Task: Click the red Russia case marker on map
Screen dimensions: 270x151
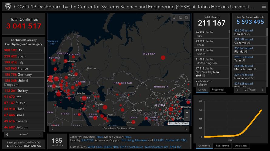Action: tap(163, 57)
